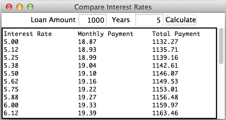
Task: Click the scrollbar track below the thumb
Action: click(x=221, y=93)
